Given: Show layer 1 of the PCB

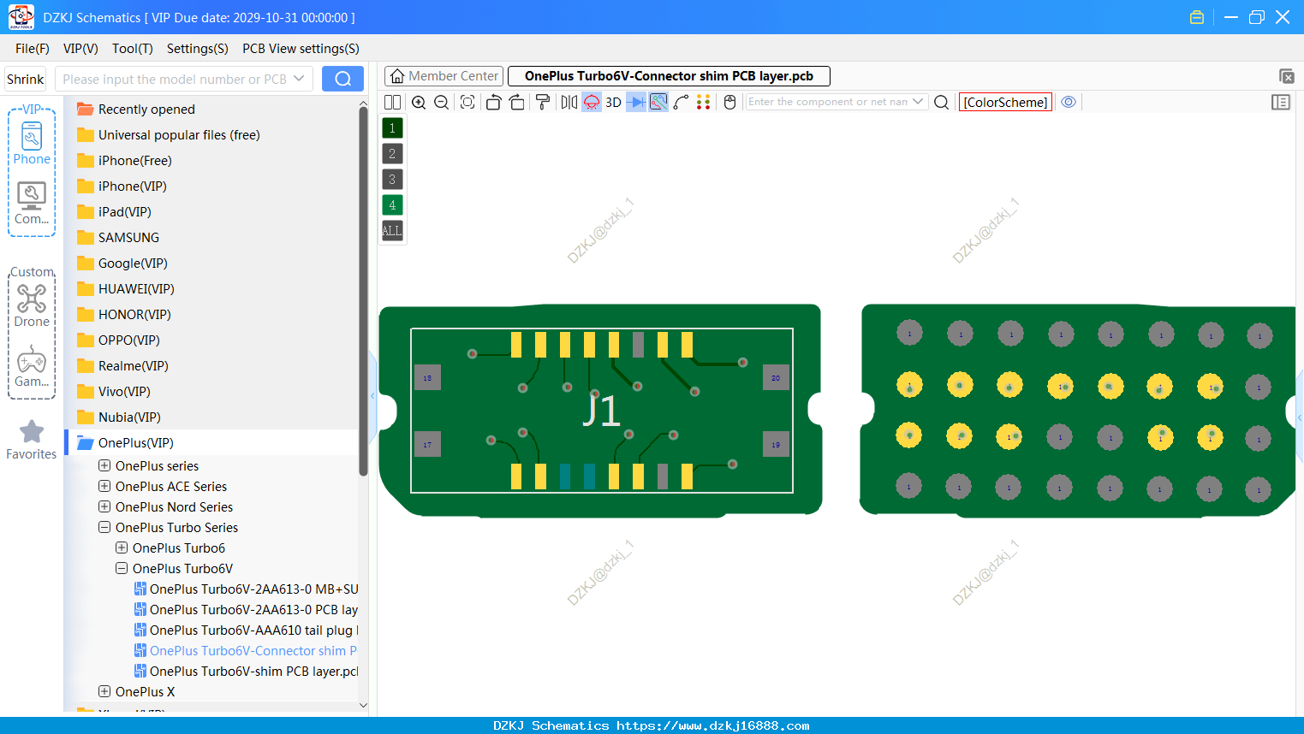Looking at the screenshot, I should click(x=392, y=128).
